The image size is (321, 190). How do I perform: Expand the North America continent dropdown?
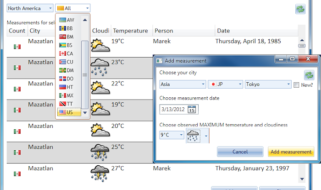click(30, 8)
